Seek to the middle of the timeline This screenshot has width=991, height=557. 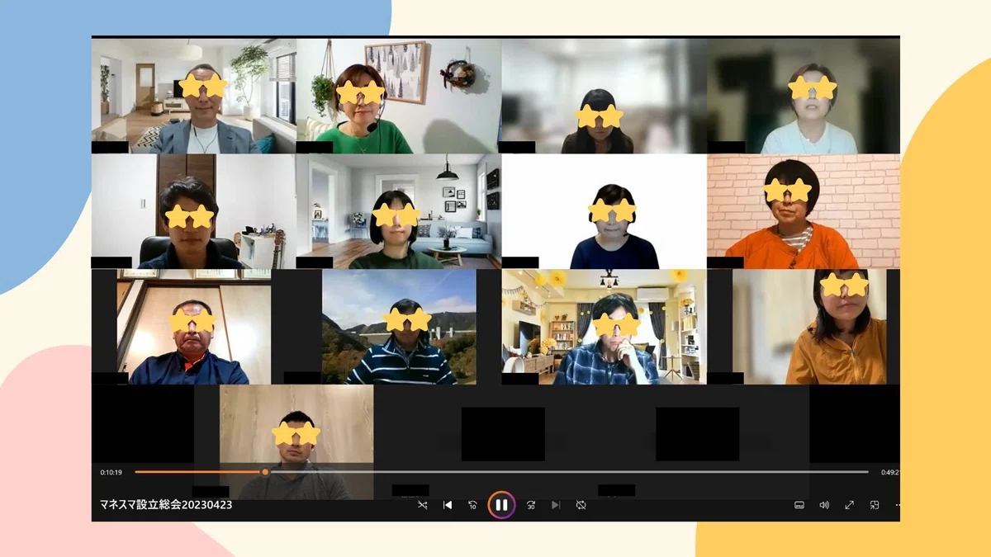pyautogui.click(x=501, y=472)
